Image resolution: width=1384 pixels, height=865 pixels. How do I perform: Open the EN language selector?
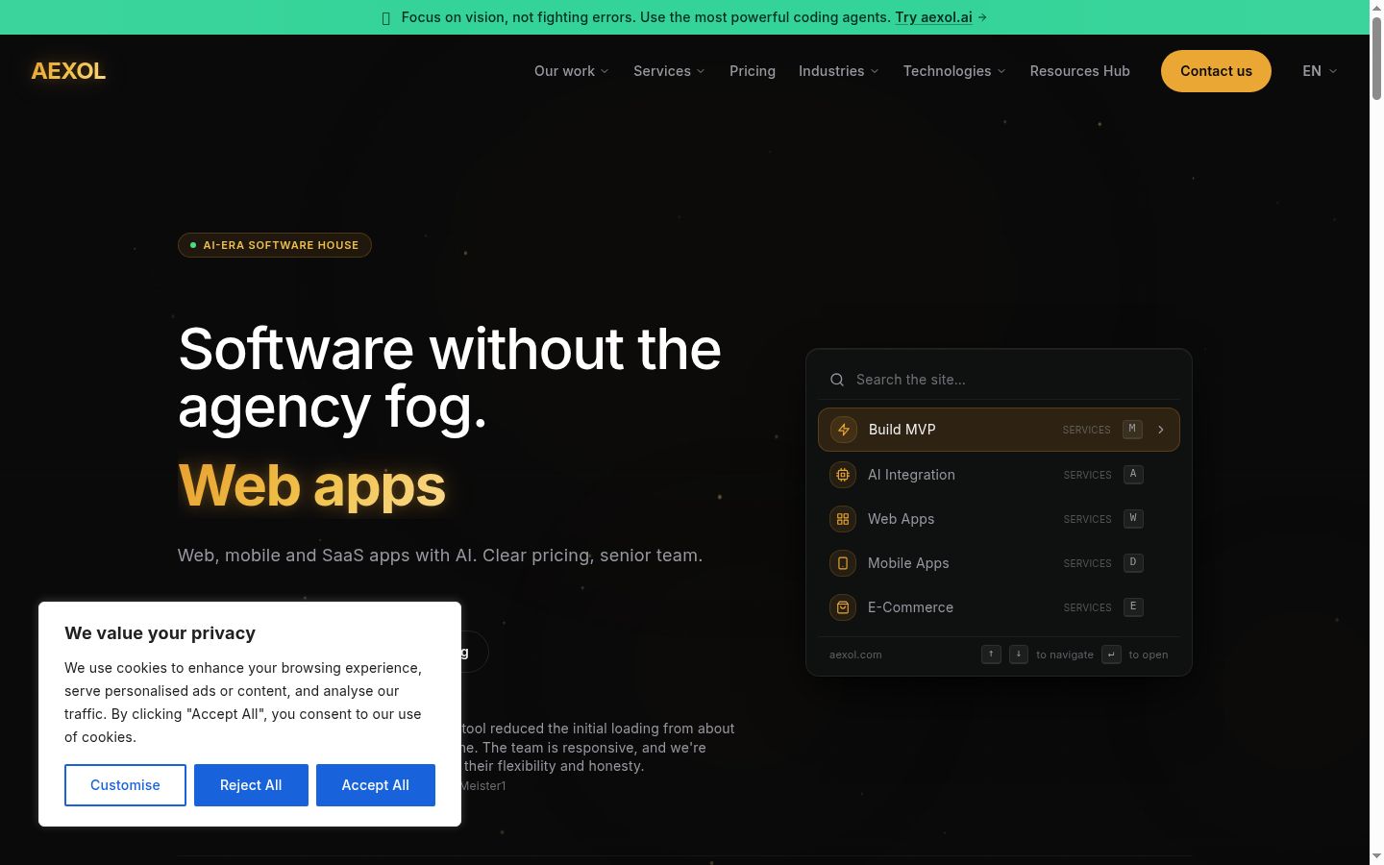1321,71
